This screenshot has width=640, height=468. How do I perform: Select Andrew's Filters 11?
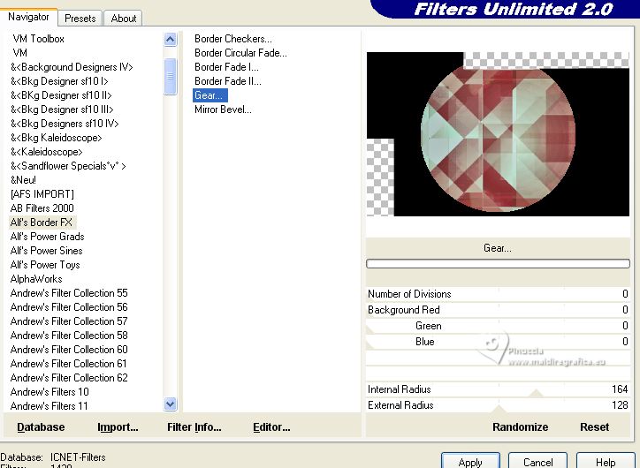click(x=49, y=406)
